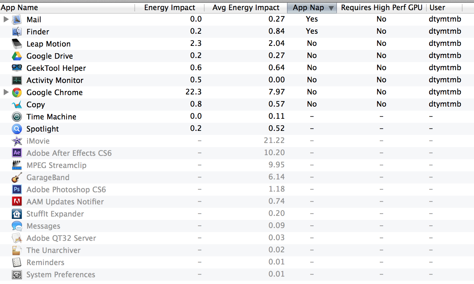Viewport: 474px width, 284px height.
Task: Expand the Mail process disclosure triangle
Action: click(6, 19)
